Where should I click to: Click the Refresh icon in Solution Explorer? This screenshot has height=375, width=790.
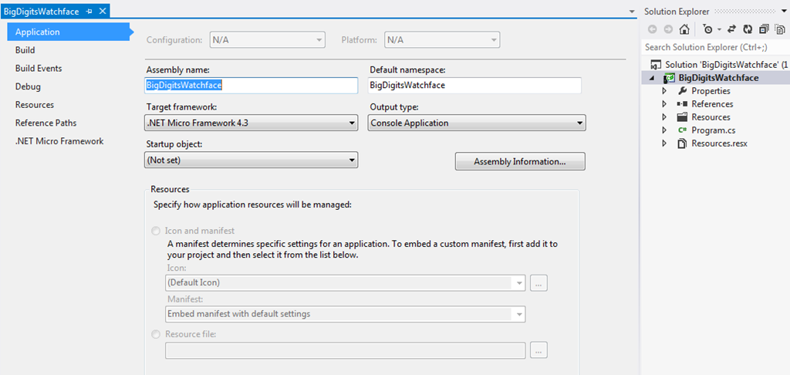coord(748,29)
